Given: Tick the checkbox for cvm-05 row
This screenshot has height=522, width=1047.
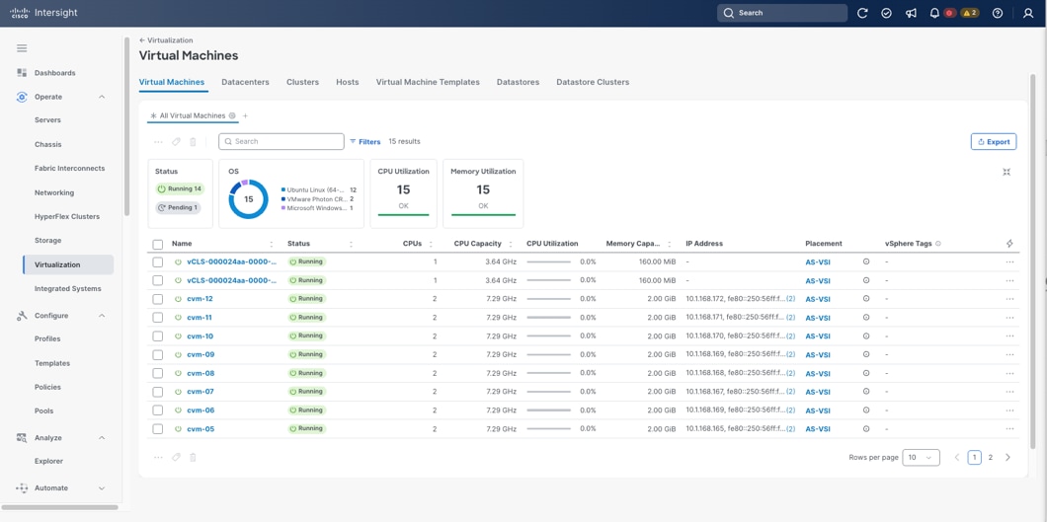Looking at the screenshot, I should [x=158, y=429].
